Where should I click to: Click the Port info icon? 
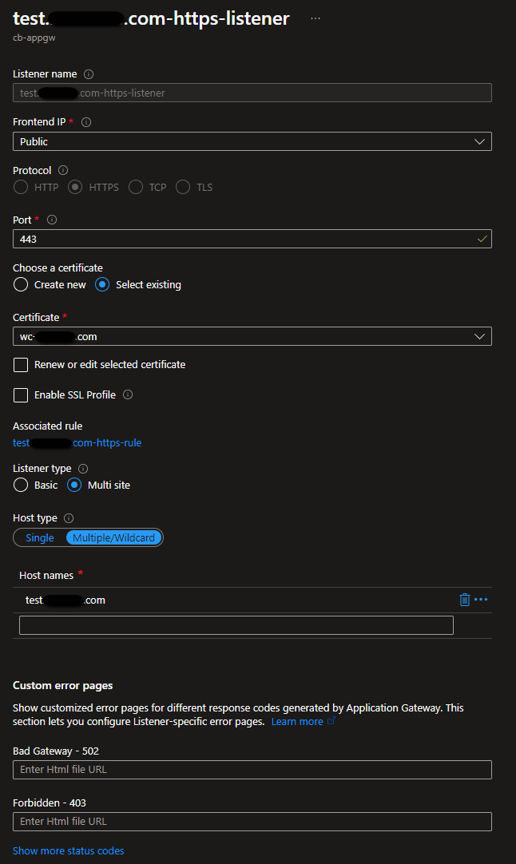click(x=52, y=220)
